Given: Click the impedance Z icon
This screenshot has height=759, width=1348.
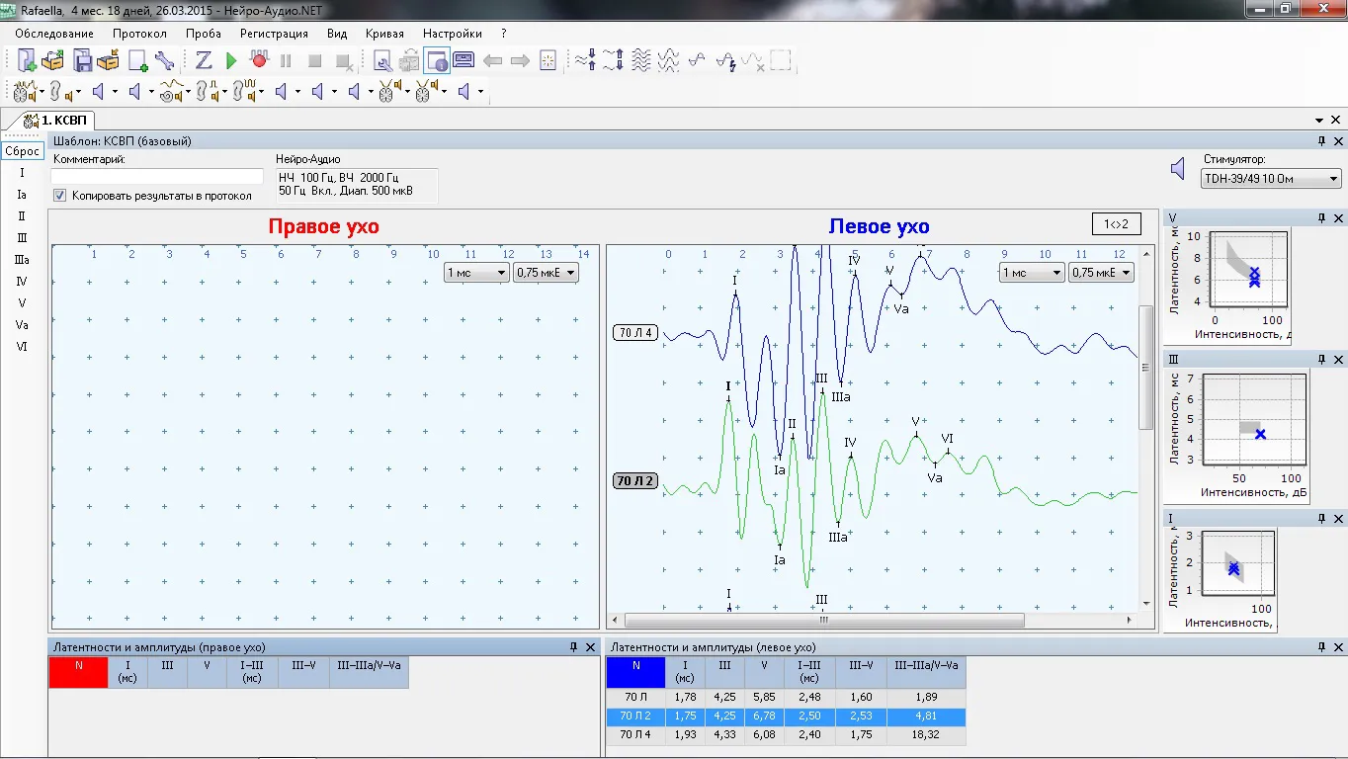Looking at the screenshot, I should point(204,61).
